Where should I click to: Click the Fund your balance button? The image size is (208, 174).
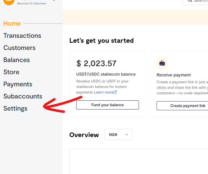point(107,105)
